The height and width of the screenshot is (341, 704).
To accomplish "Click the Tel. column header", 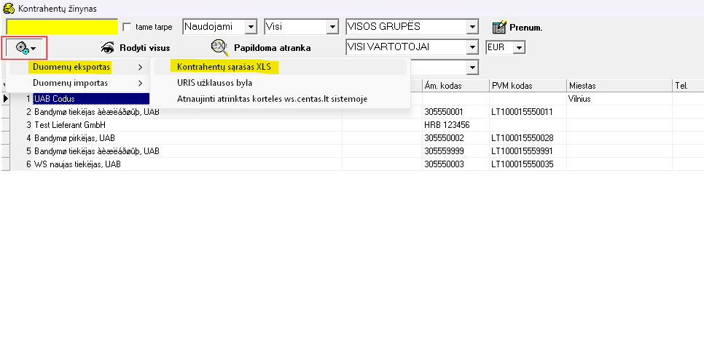I will pyautogui.click(x=688, y=86).
